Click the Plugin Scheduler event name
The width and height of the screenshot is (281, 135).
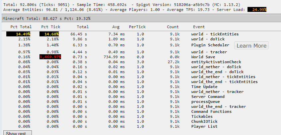pyautogui.click(x=210, y=45)
